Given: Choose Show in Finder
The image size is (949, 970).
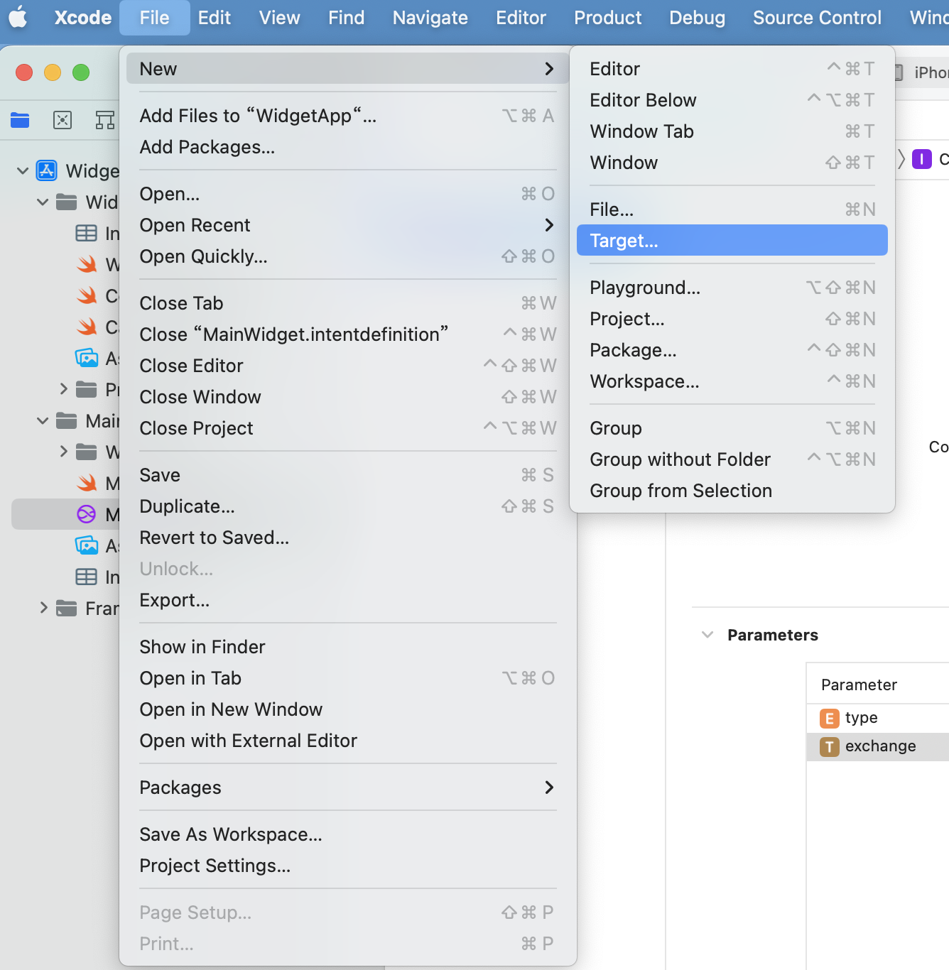Looking at the screenshot, I should click(347, 646).
